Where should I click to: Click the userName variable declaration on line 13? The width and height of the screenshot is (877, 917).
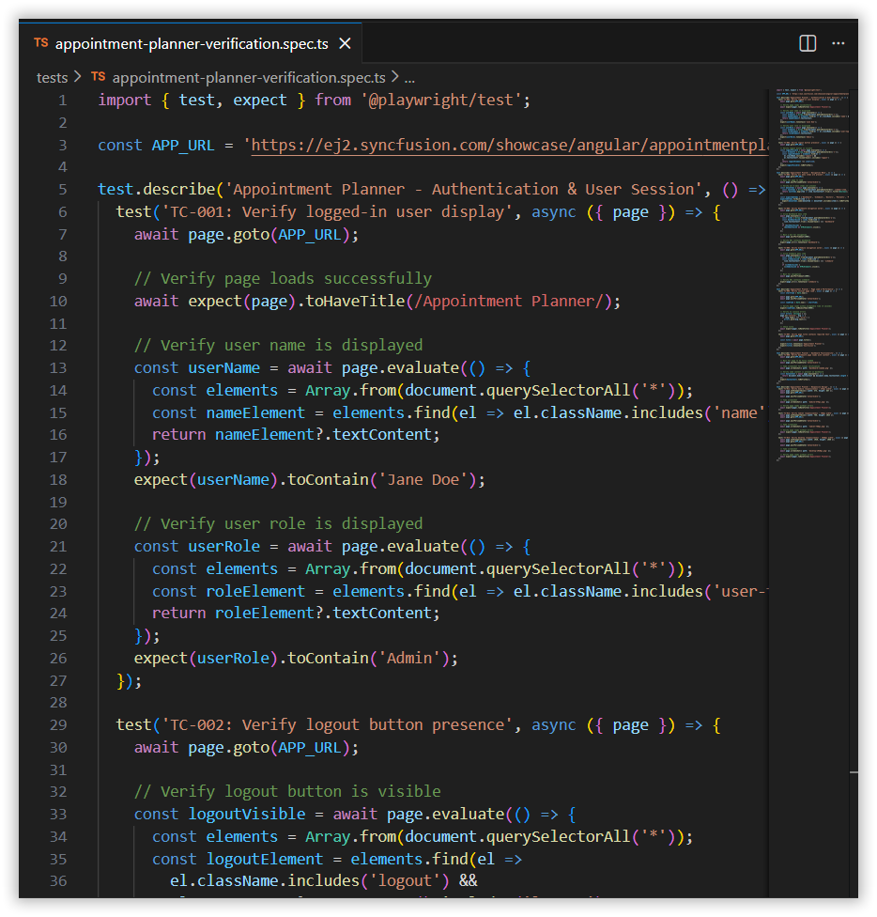point(224,368)
